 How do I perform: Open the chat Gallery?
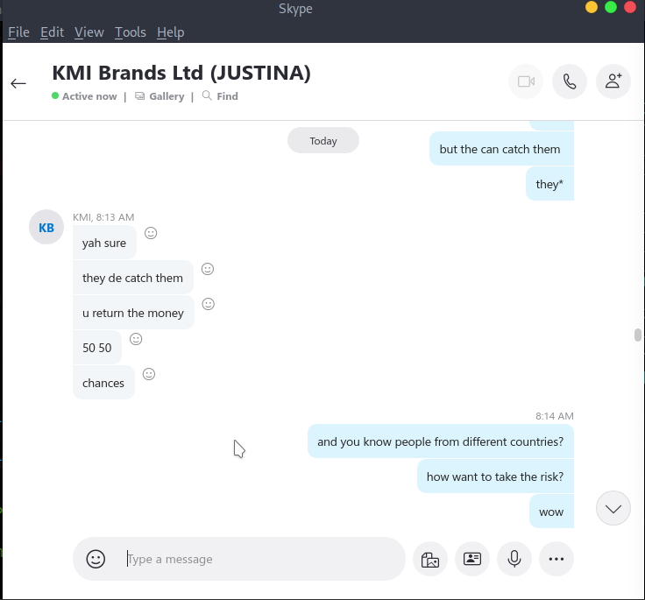(x=160, y=96)
